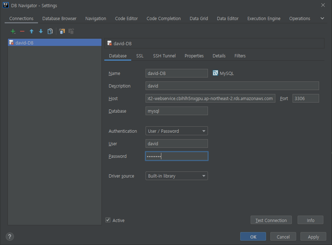Focus the Database field showing mysql
This screenshot has height=245, width=332.
pos(177,111)
